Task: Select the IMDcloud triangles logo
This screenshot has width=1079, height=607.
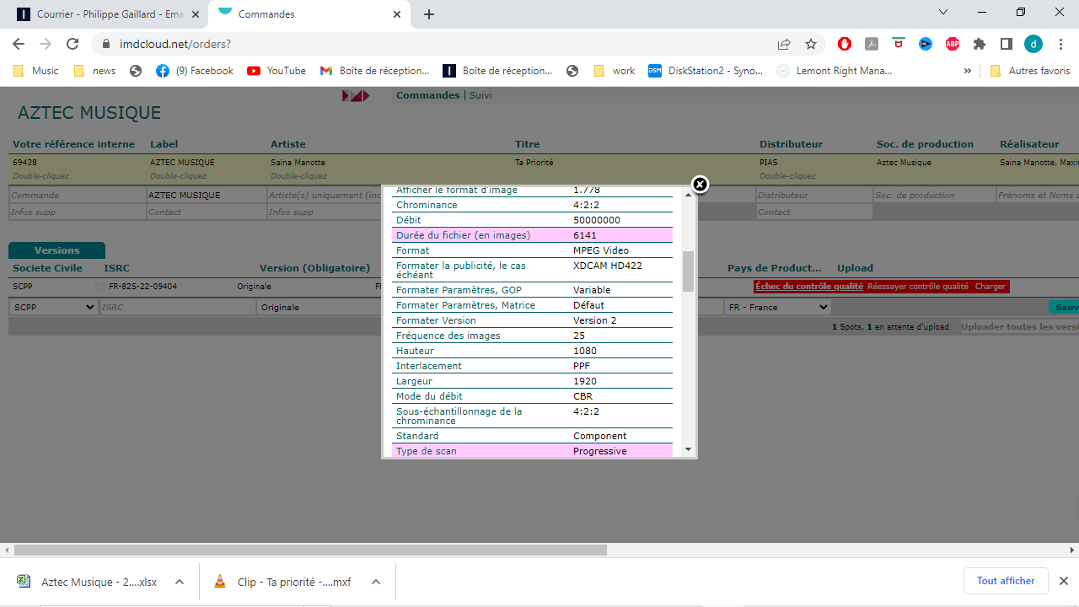Action: [354, 95]
